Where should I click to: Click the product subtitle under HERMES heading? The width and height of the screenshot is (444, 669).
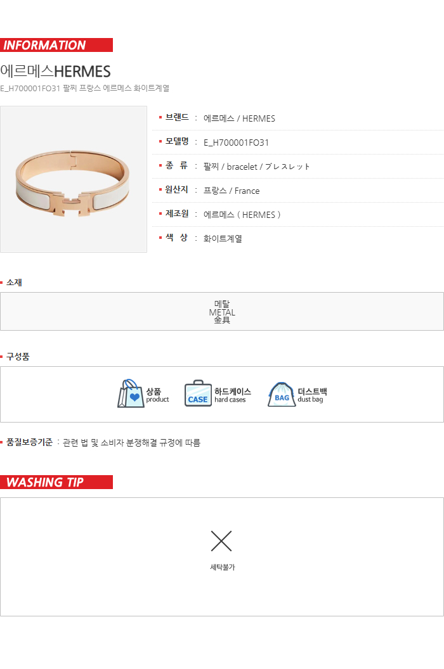coord(84,88)
